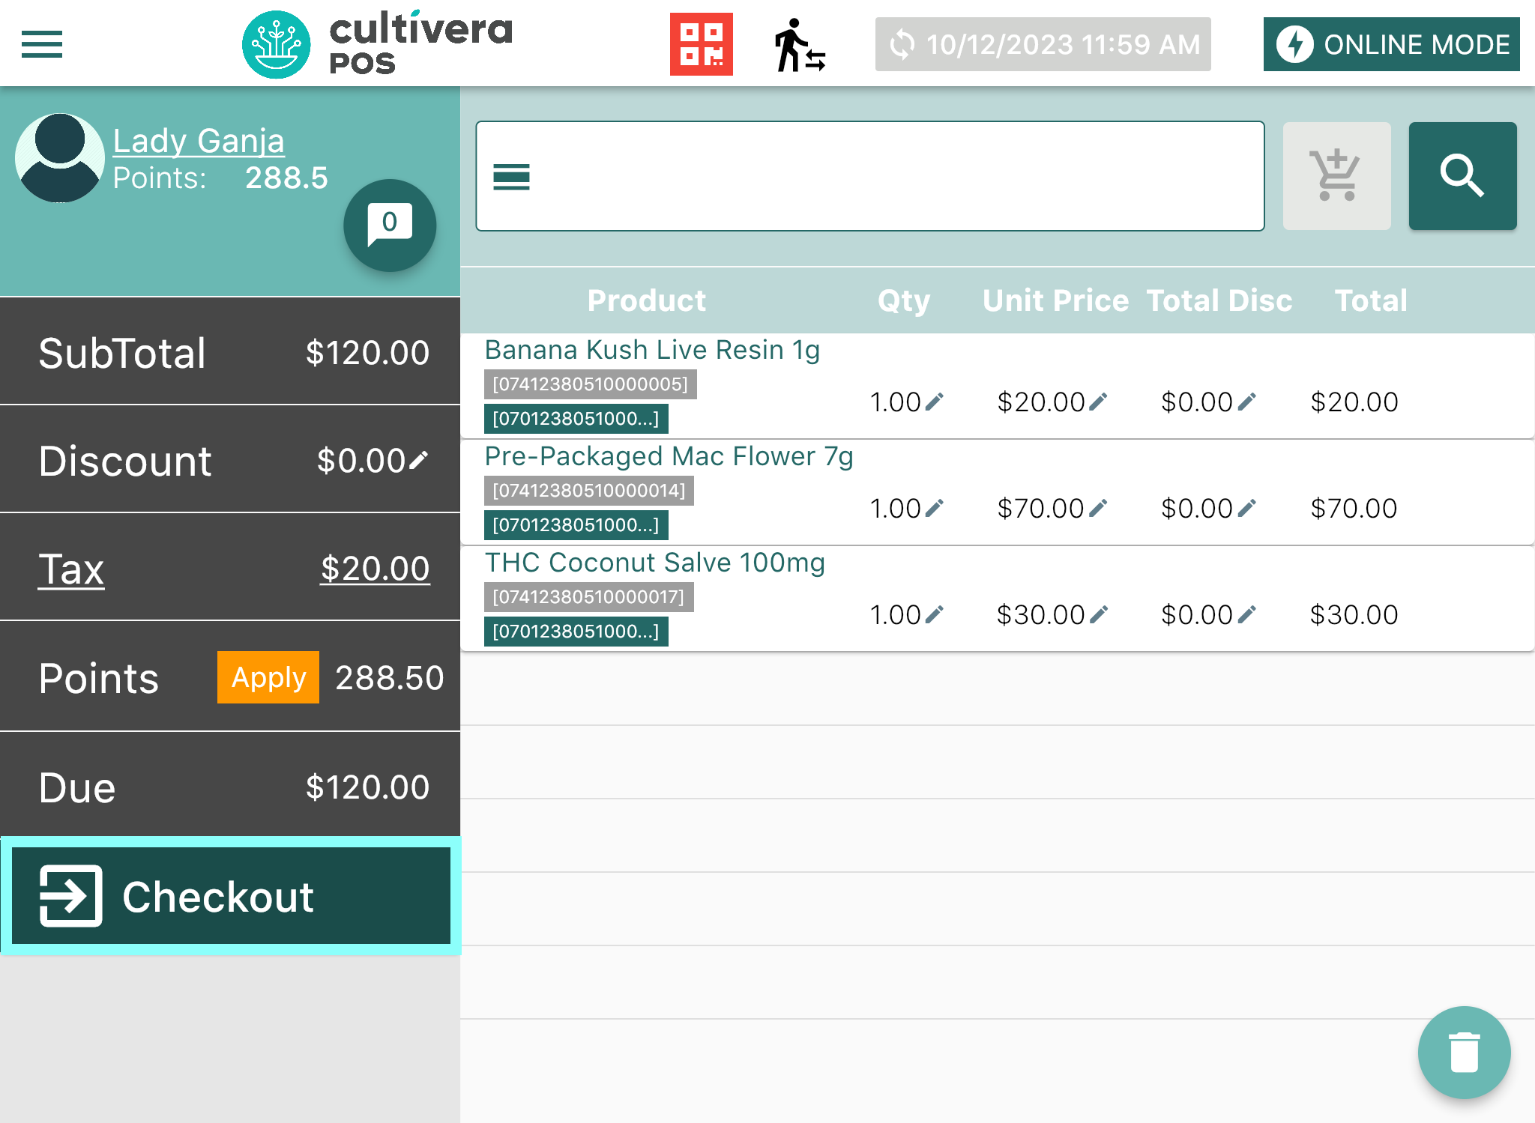Open Banana Kush Live Resin 1g product
The height and width of the screenshot is (1123, 1535).
[652, 350]
